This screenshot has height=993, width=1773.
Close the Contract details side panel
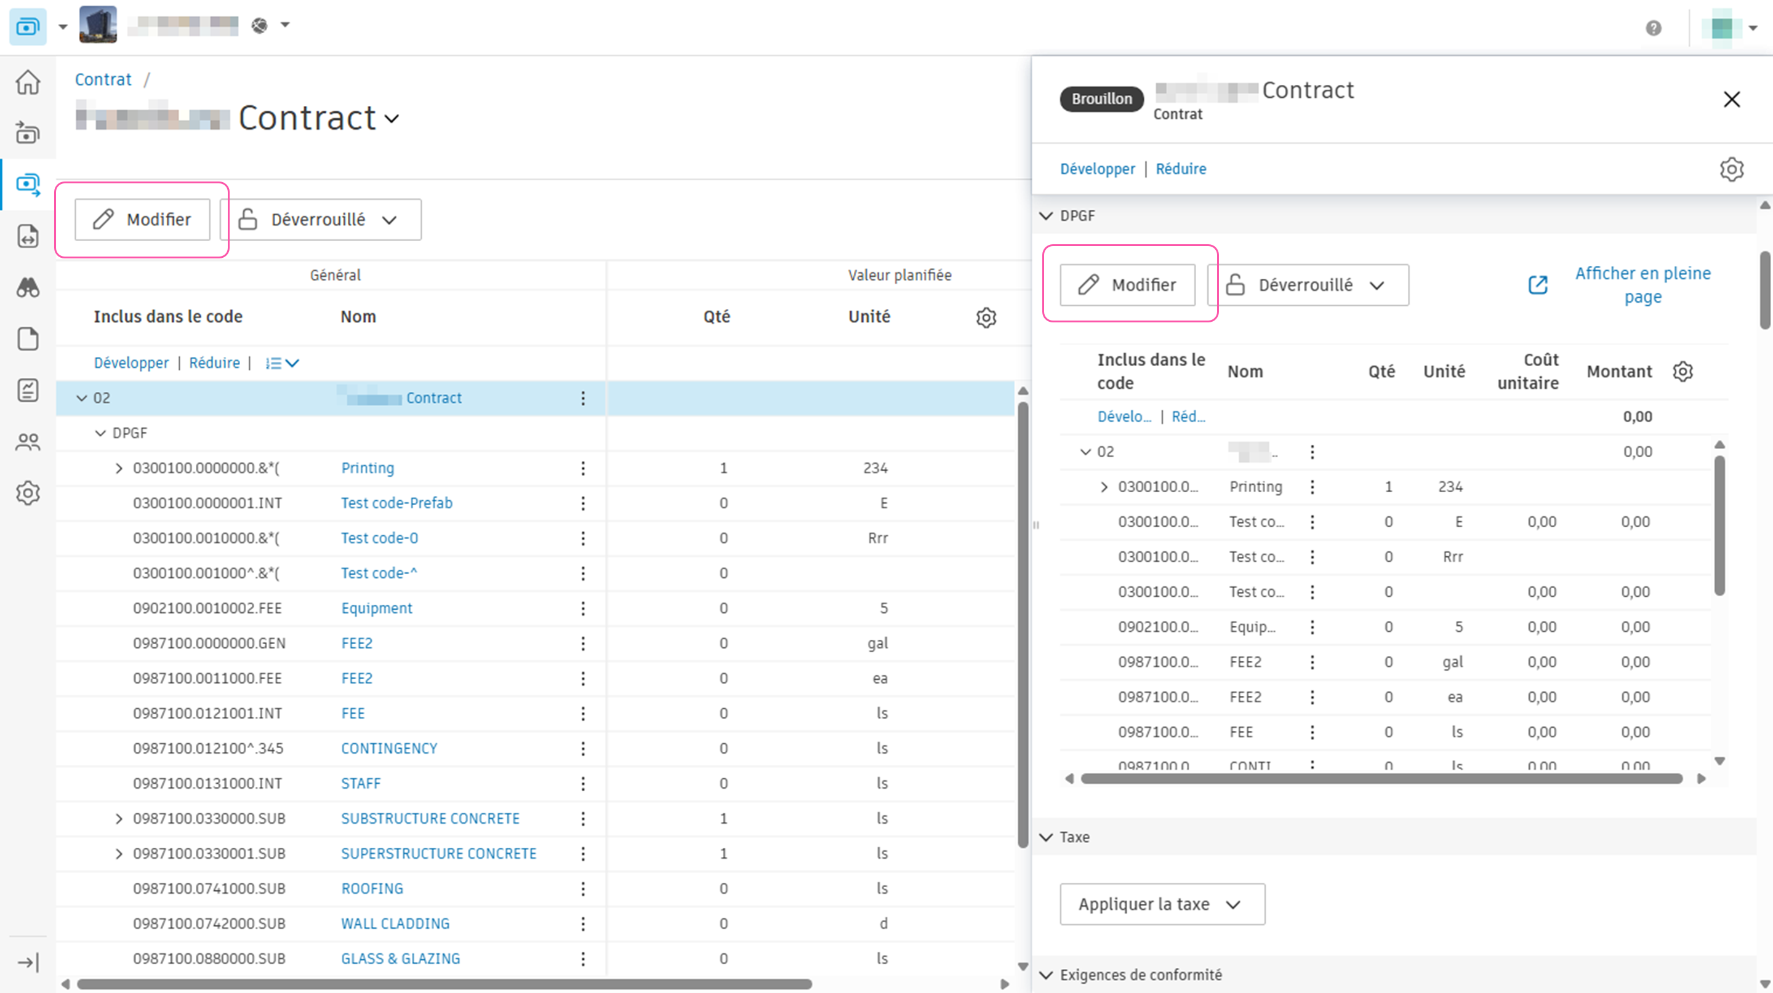pyautogui.click(x=1732, y=99)
